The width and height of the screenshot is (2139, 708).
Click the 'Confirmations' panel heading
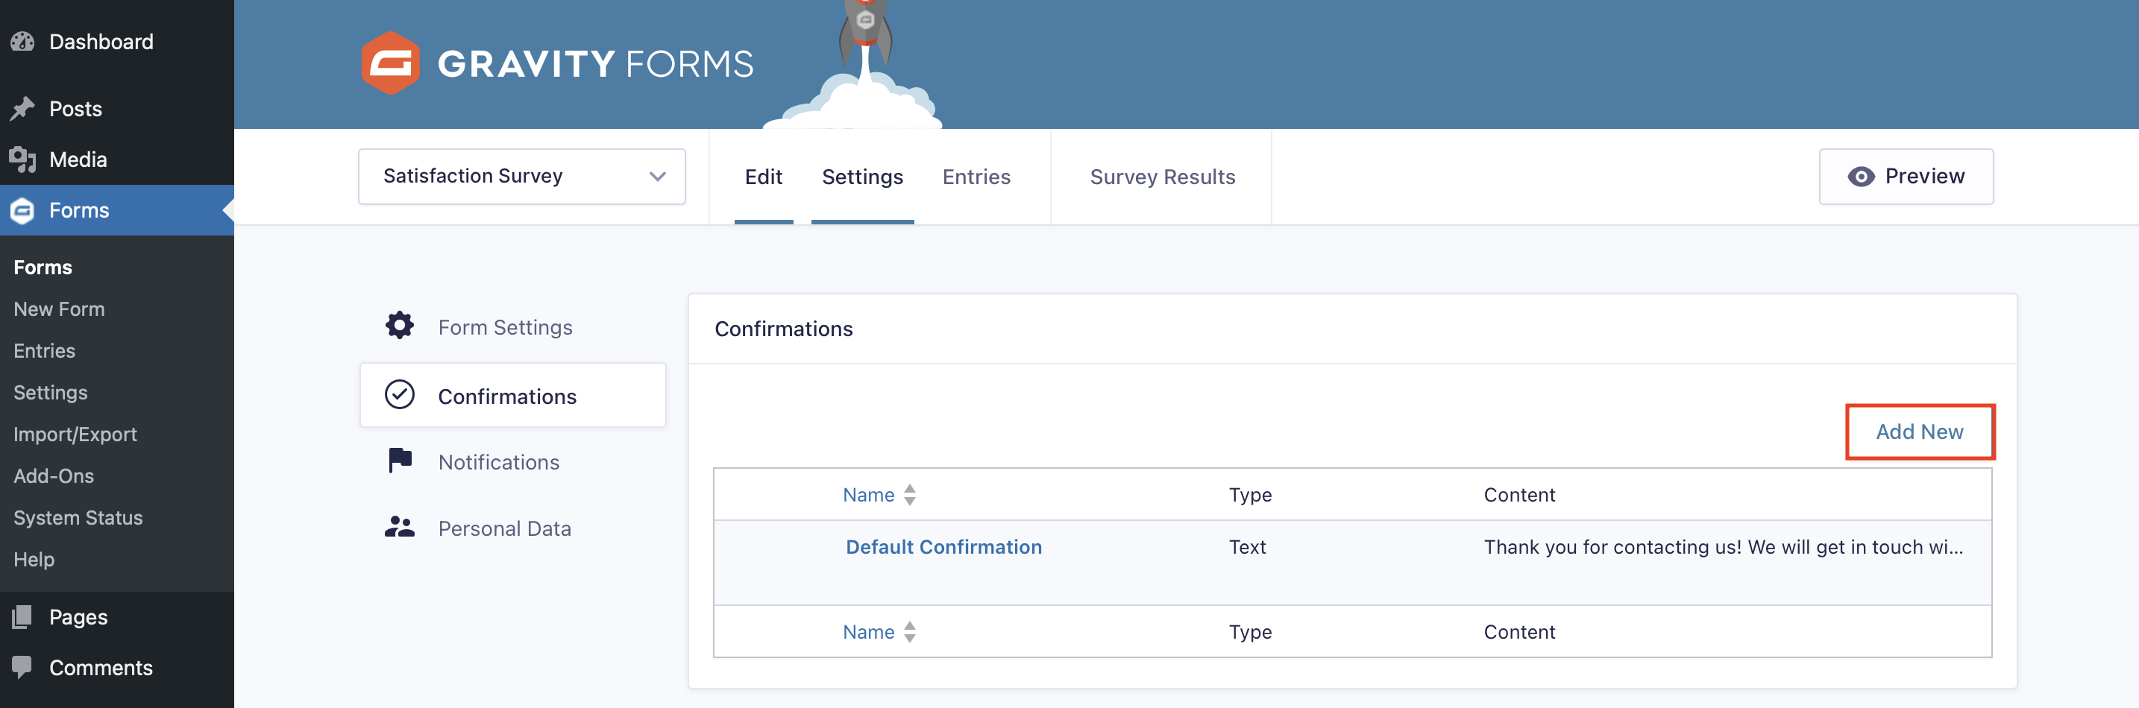click(783, 329)
